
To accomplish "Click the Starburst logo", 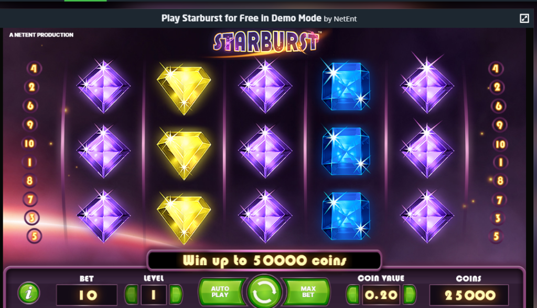I will pyautogui.click(x=266, y=43).
